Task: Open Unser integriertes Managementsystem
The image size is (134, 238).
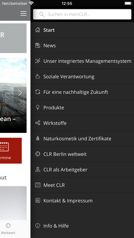Action: coord(82,61)
